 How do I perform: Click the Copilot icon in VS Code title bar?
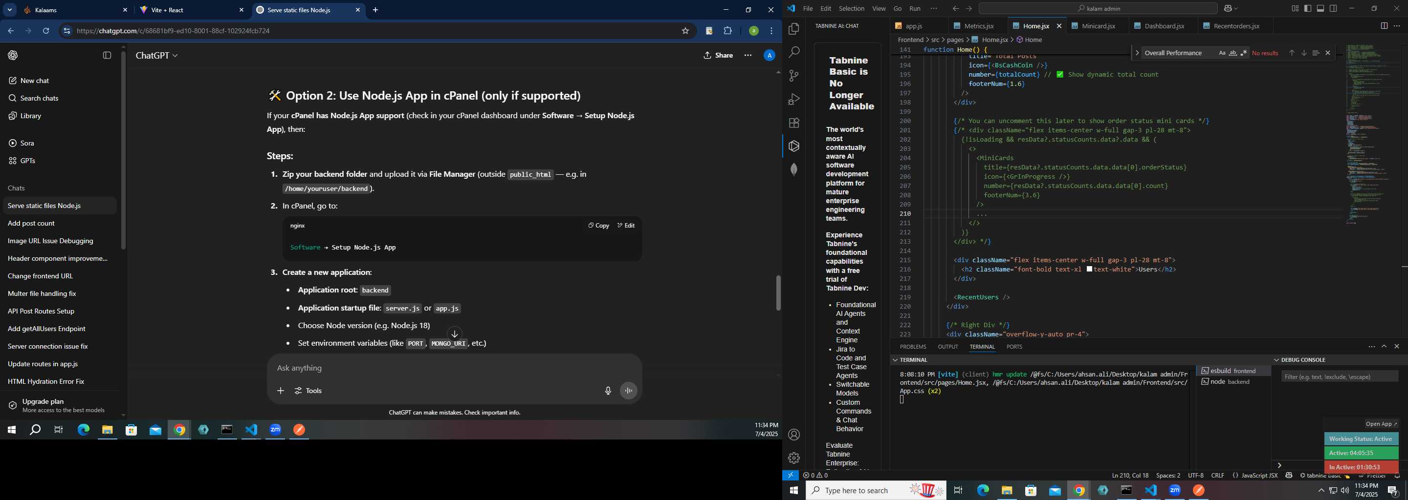coord(1228,9)
